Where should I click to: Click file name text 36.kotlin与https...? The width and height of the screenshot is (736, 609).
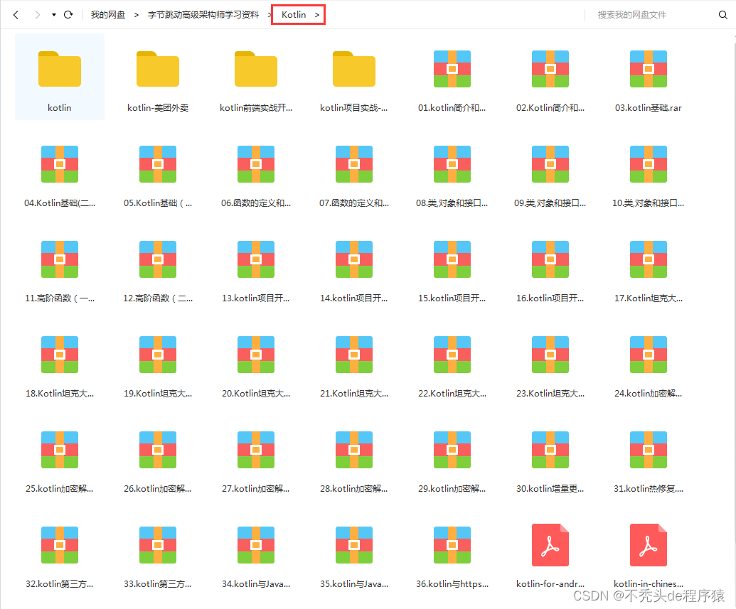[452, 584]
